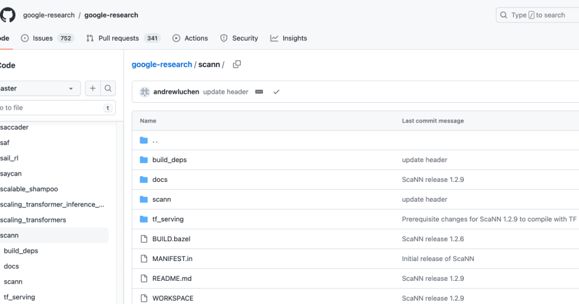The image size is (579, 304).
Task: Open the BUILD.bazel file
Action: (171, 239)
